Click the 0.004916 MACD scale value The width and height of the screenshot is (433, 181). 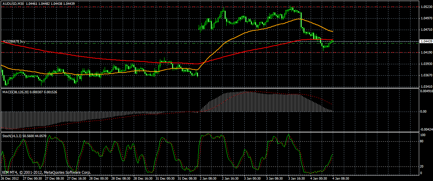[x=426, y=92]
